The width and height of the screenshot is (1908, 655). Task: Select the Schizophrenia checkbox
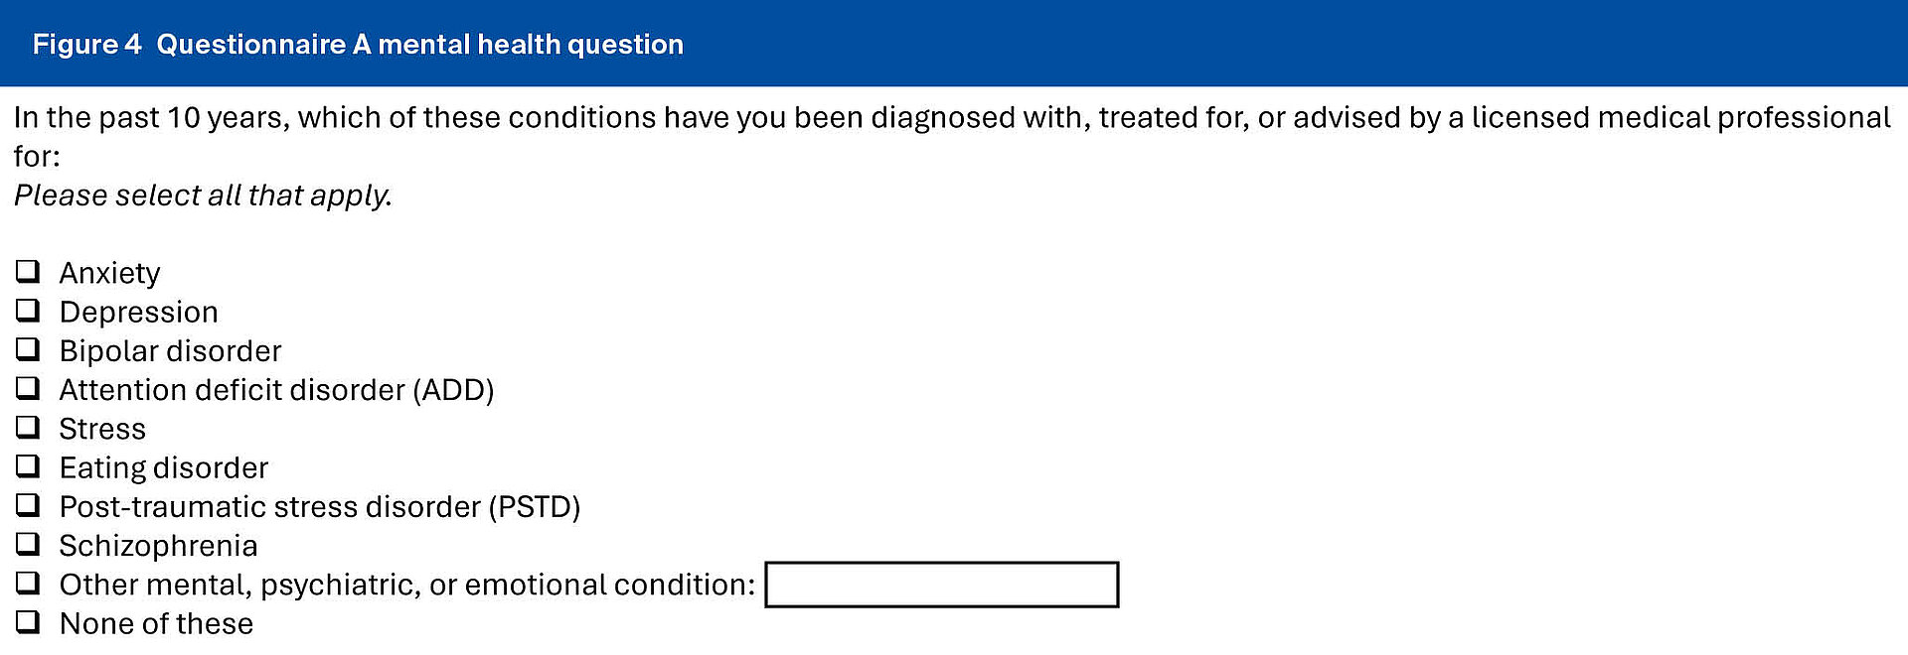(x=28, y=543)
